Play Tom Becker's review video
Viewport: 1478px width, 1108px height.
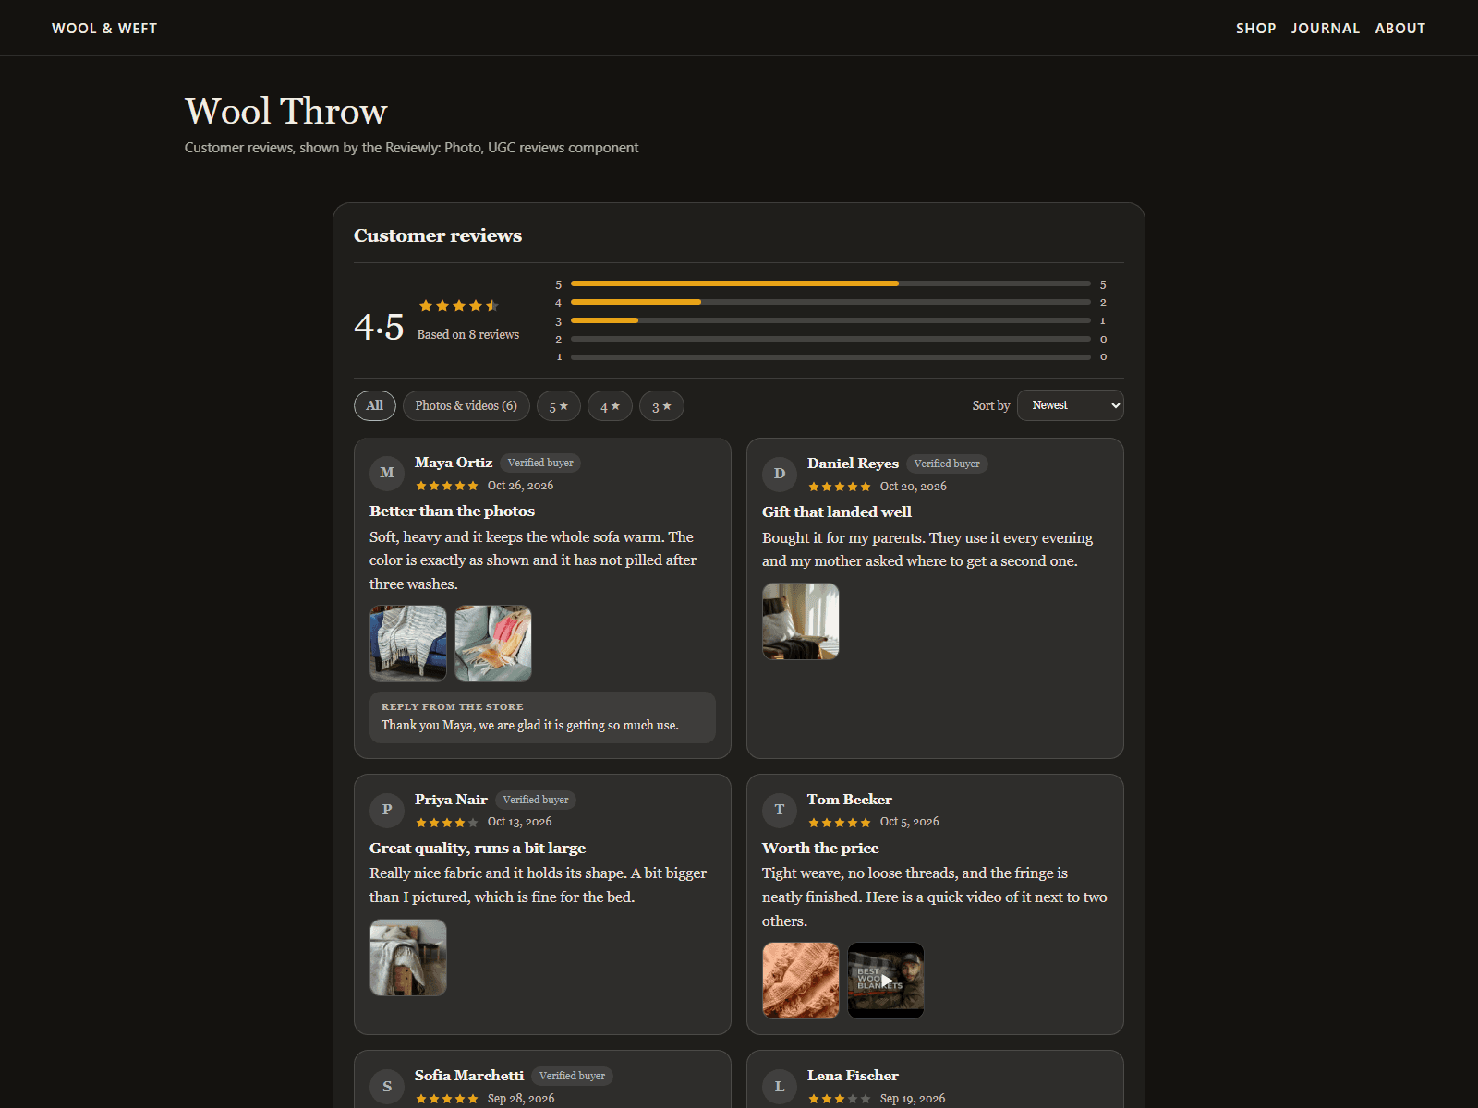click(886, 981)
